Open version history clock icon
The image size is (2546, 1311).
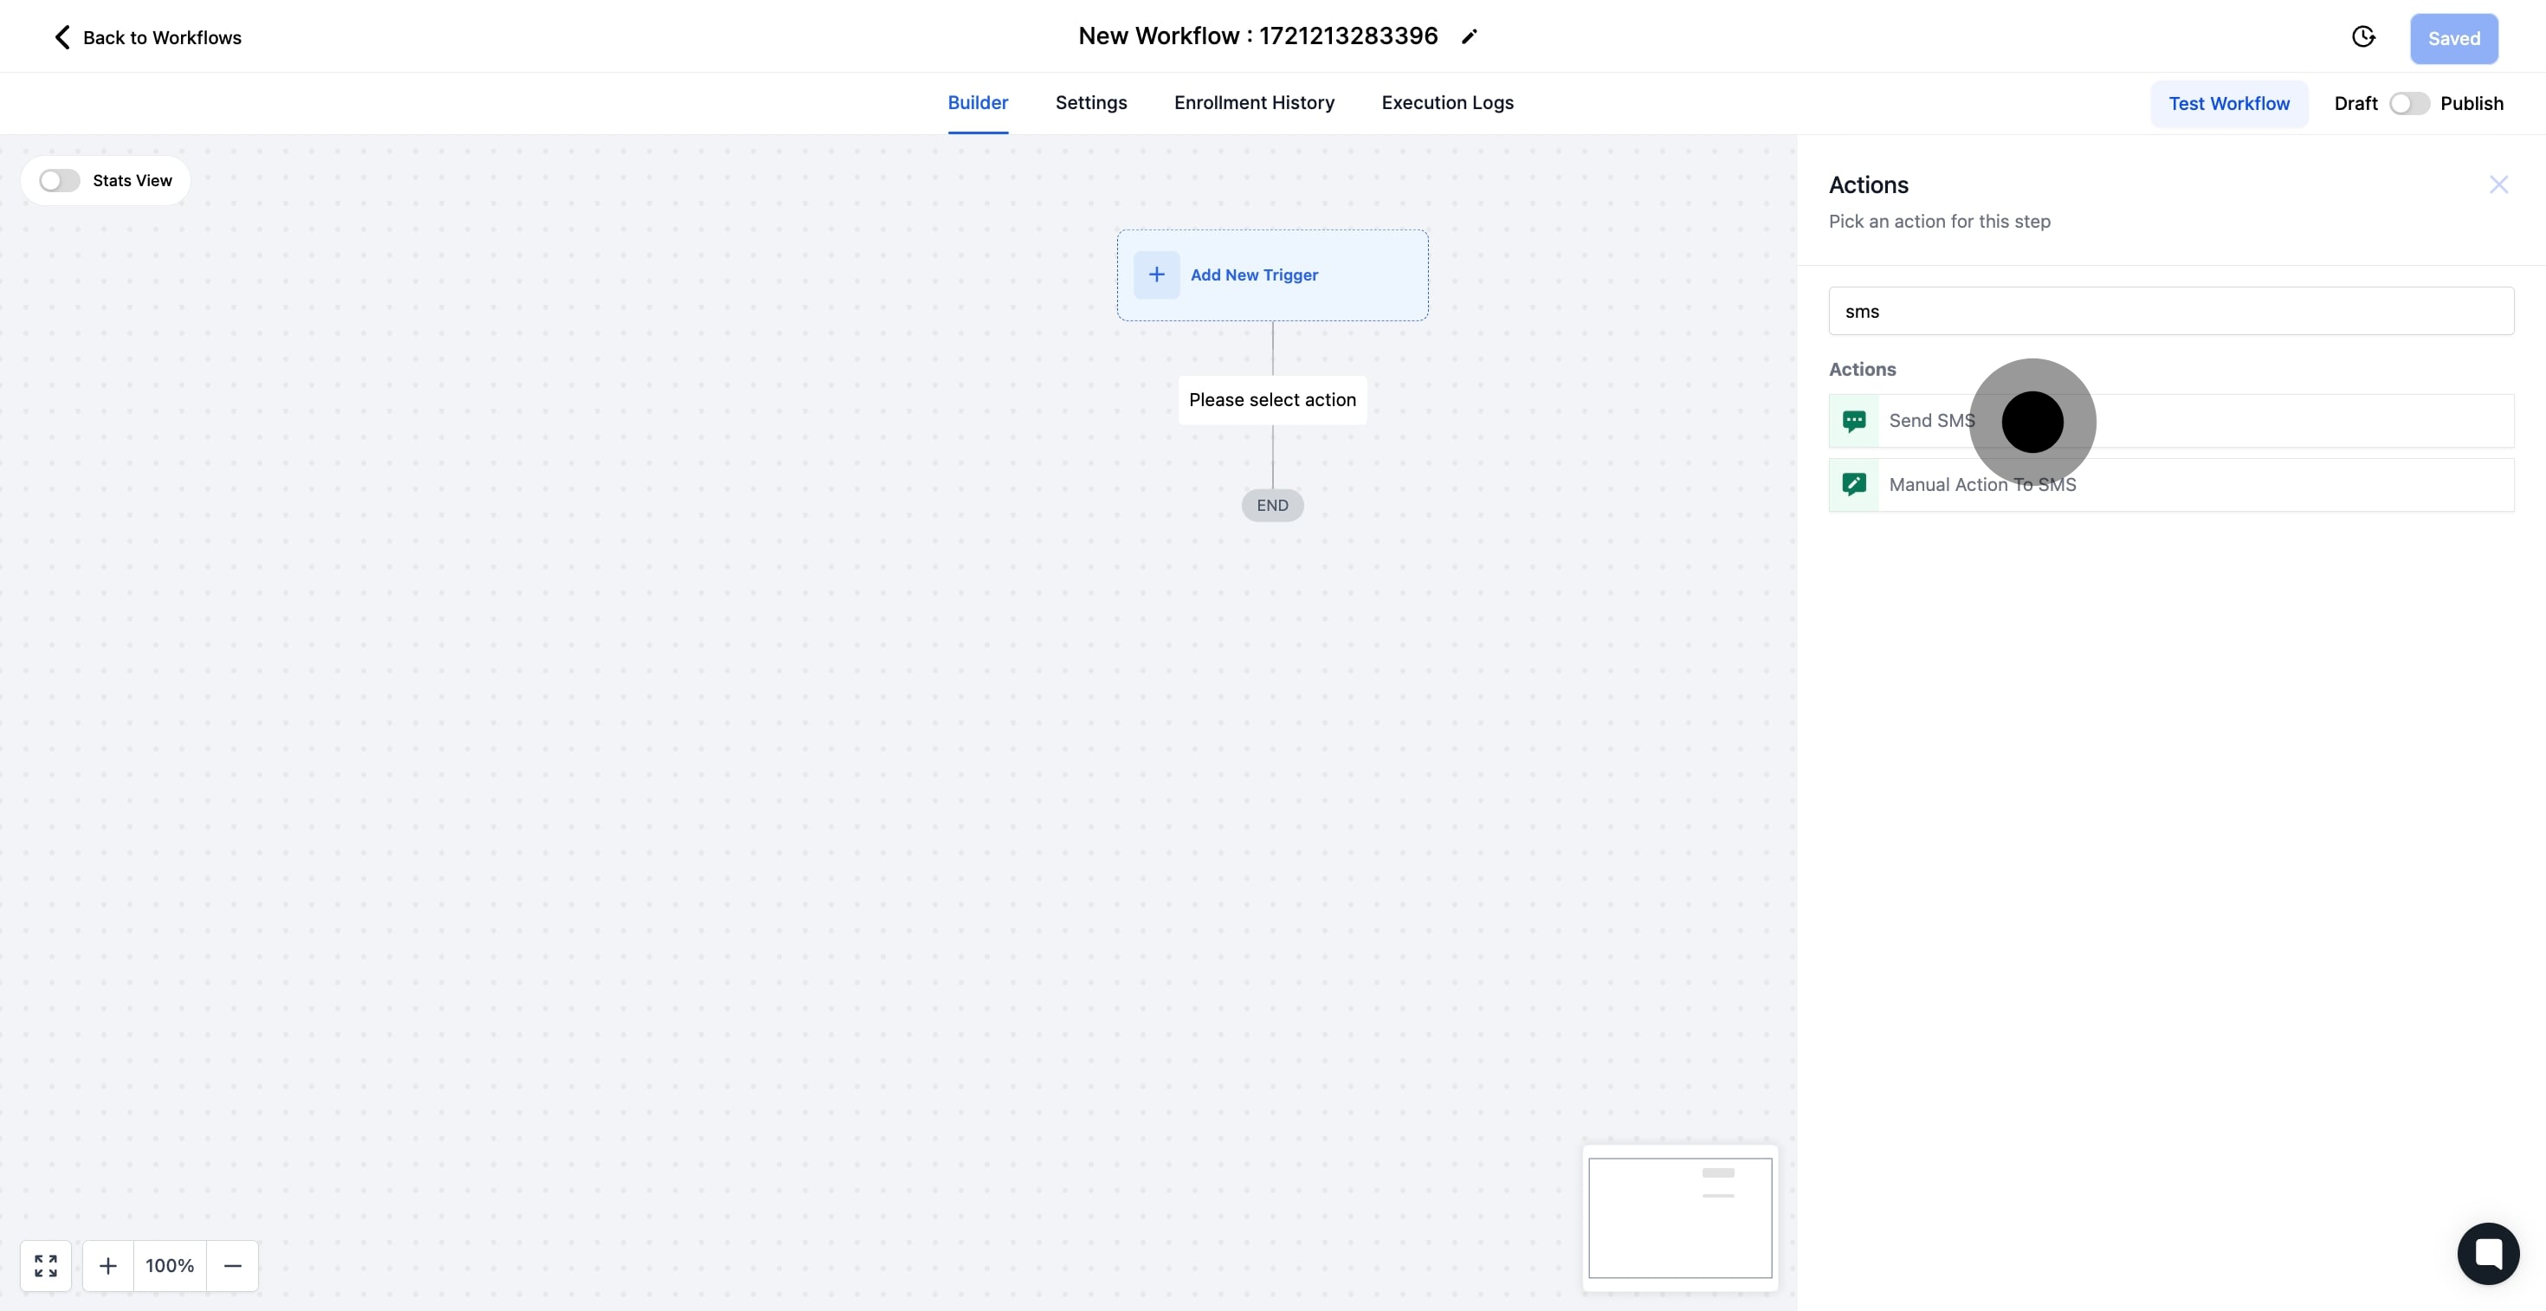click(x=2363, y=37)
